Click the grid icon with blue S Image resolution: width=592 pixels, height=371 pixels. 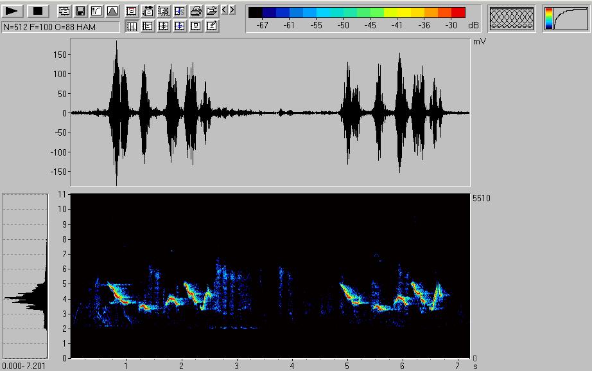(x=180, y=11)
